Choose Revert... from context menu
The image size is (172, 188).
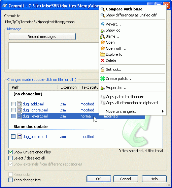(133, 24)
